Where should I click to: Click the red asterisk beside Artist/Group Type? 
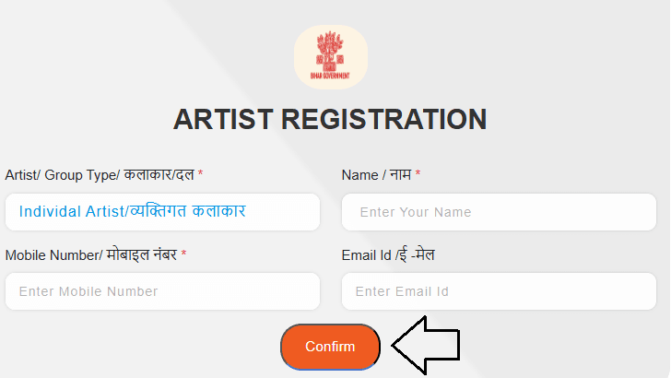pos(201,174)
